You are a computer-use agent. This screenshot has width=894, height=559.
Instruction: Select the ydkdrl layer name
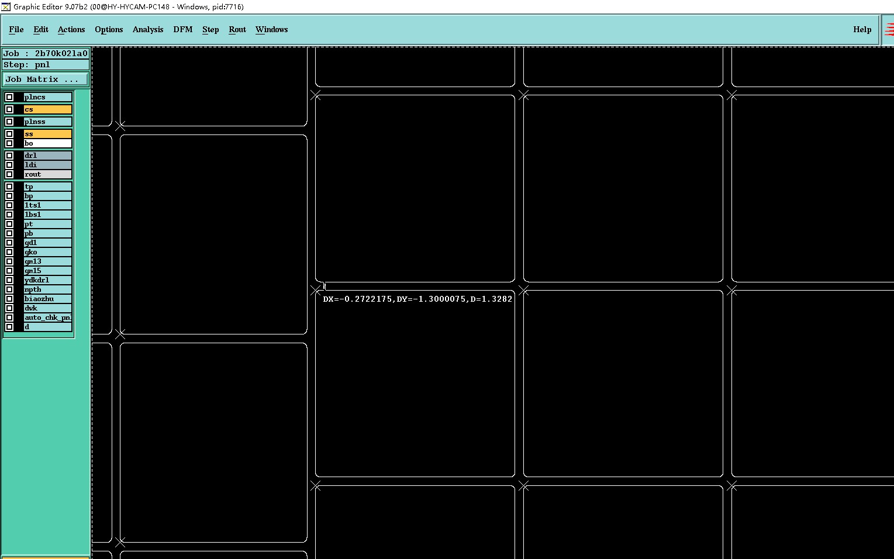click(x=48, y=280)
